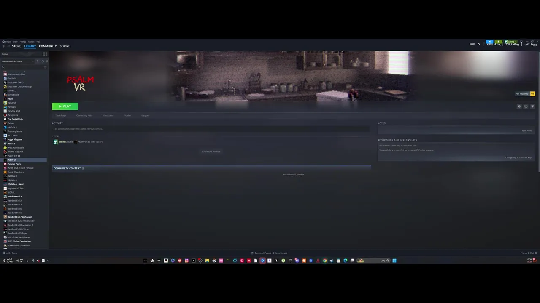The height and width of the screenshot is (303, 540).
Task: Click Load More Activity
Action: coord(211,151)
